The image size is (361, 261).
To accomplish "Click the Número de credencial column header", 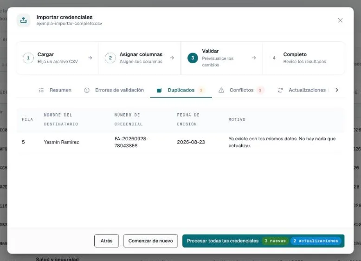I will pos(129,119).
